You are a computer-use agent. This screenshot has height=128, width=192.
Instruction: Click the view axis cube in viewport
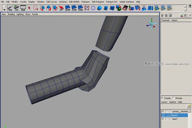tap(151, 24)
